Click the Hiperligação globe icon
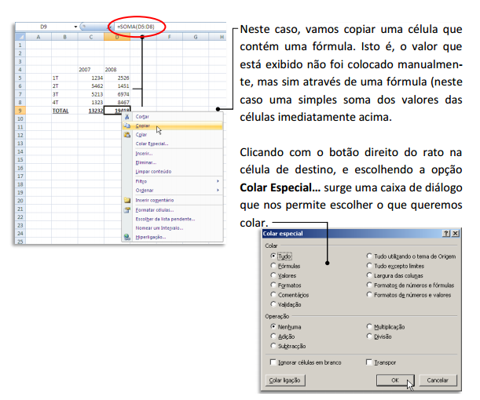This screenshot has height=400, width=480. click(x=127, y=236)
